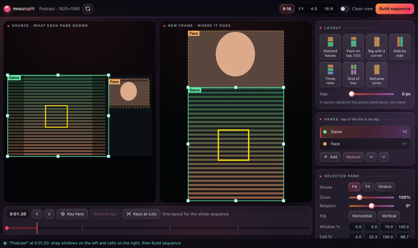Switch to 4:5 aspect ratio
This screenshot has width=418, height=248.
(x=314, y=9)
